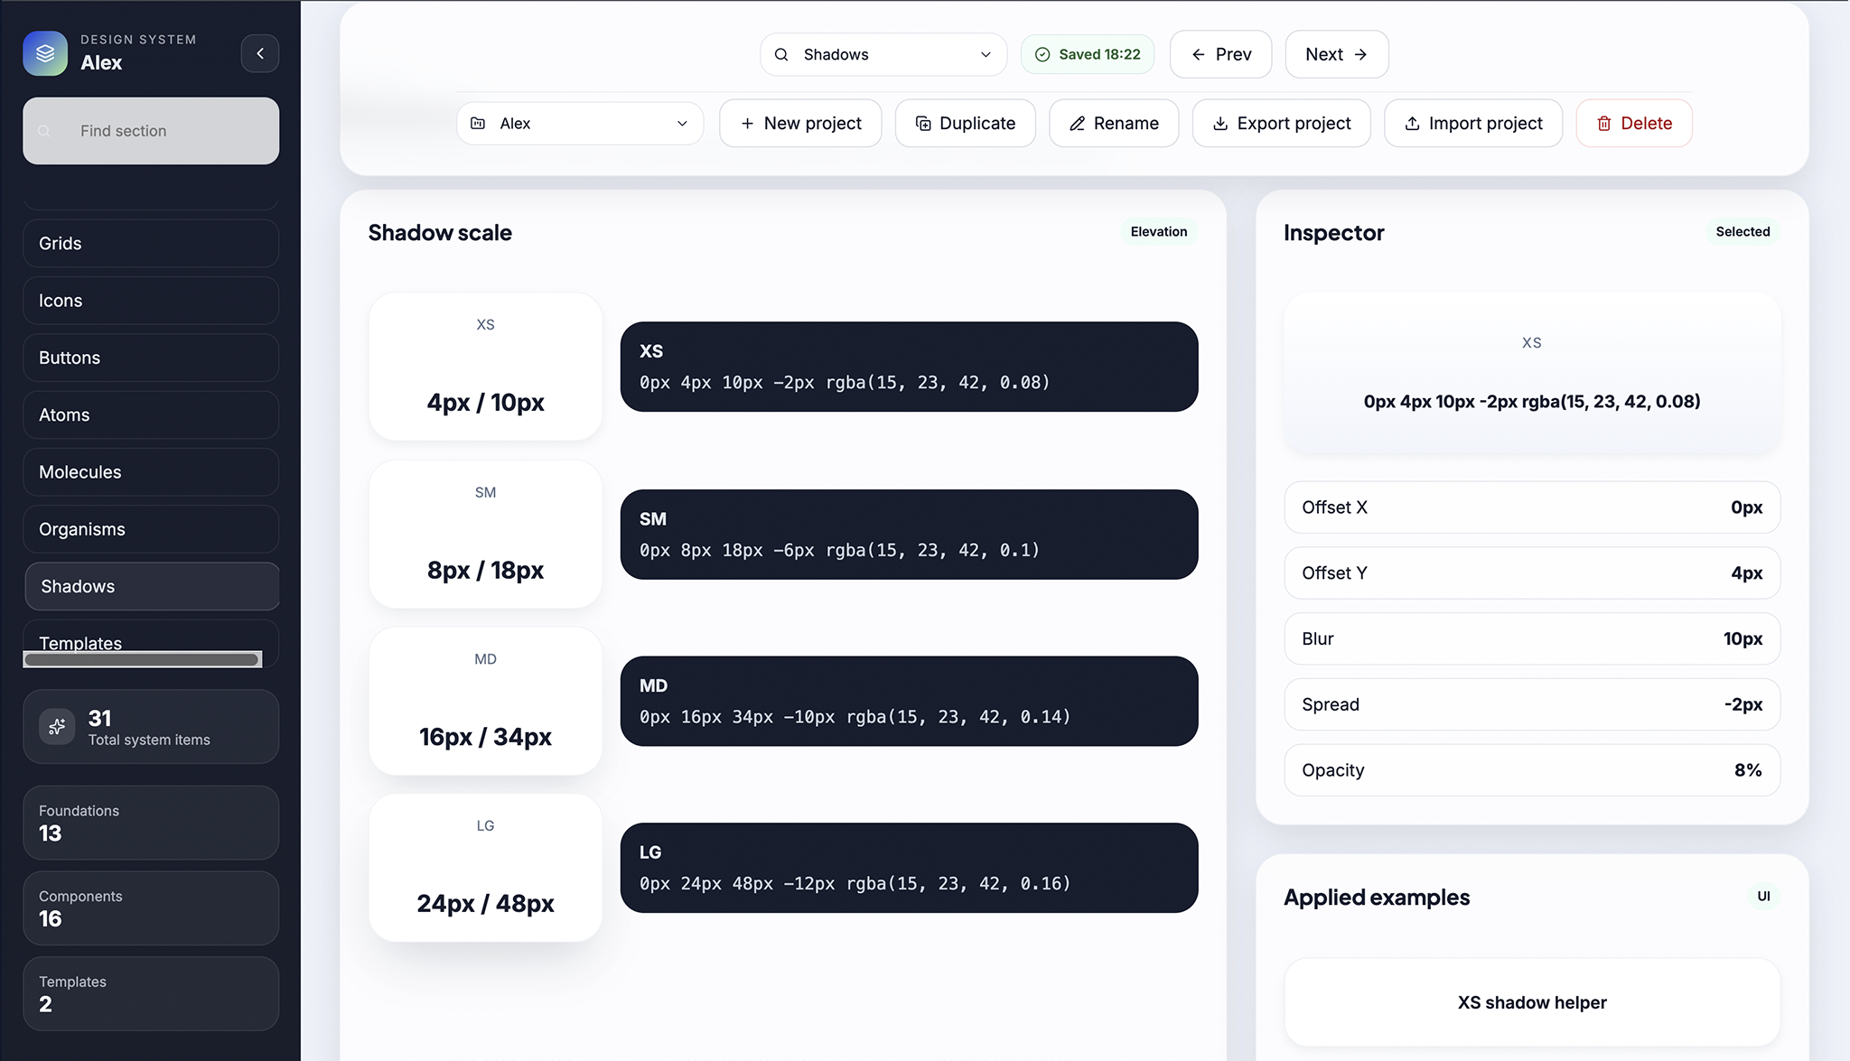This screenshot has width=1850, height=1061.
Task: Open the Molecules section in sidebar
Action: pyautogui.click(x=151, y=472)
